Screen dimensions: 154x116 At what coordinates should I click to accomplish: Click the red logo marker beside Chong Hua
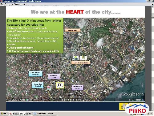[x=49, y=88]
